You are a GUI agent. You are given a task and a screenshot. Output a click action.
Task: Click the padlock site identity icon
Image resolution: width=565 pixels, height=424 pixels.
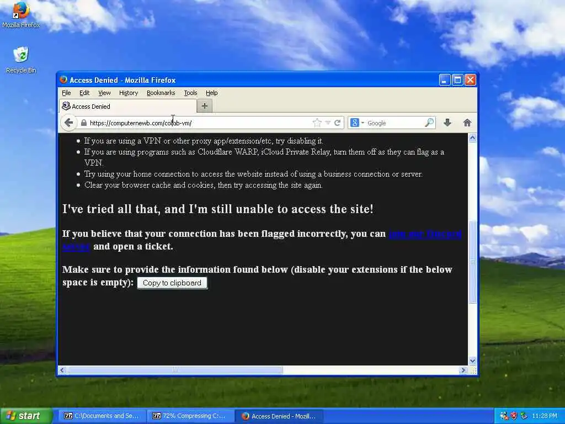(84, 123)
